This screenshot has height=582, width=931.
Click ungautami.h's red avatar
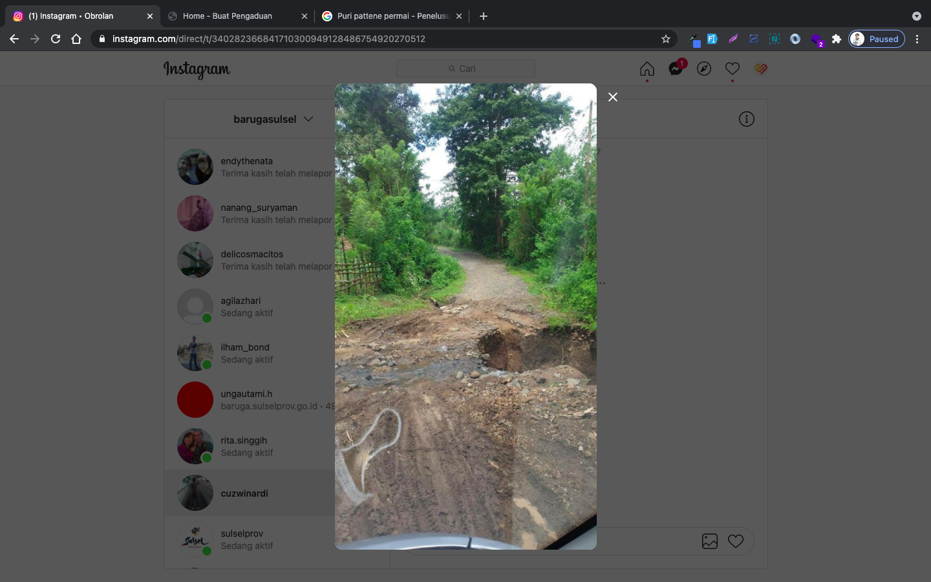click(x=195, y=400)
